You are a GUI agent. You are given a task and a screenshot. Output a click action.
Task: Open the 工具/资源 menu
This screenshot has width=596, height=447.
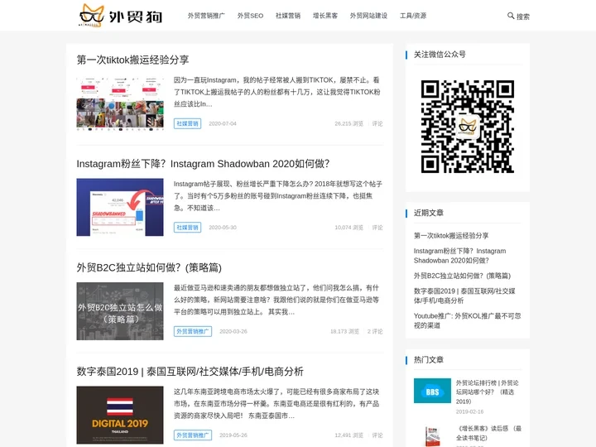[x=413, y=16]
